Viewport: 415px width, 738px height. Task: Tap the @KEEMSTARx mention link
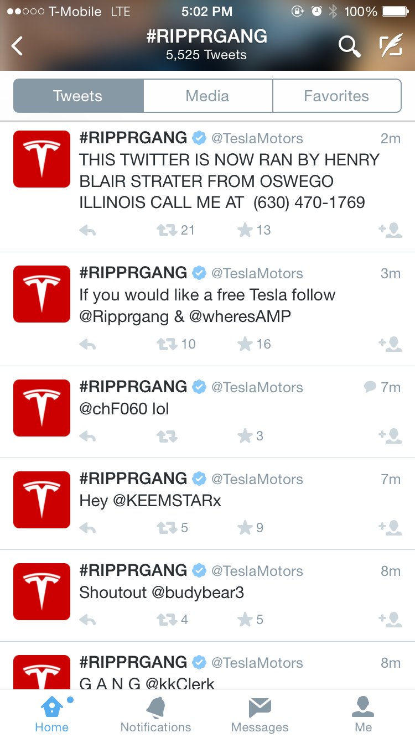(167, 501)
